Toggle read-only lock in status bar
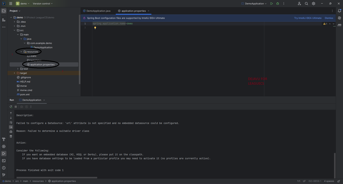Image resolution: width=343 pixels, height=184 pixels. (339, 181)
